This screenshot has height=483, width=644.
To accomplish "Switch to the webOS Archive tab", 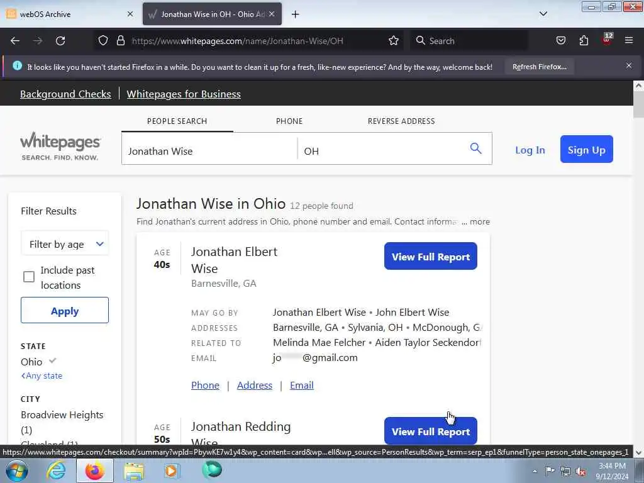I will [x=70, y=14].
